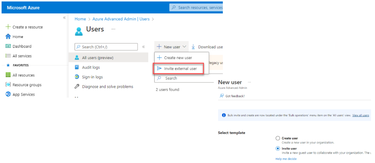Open the Resource groups icon
Viewport: 375px width, 163px height.
(8, 85)
